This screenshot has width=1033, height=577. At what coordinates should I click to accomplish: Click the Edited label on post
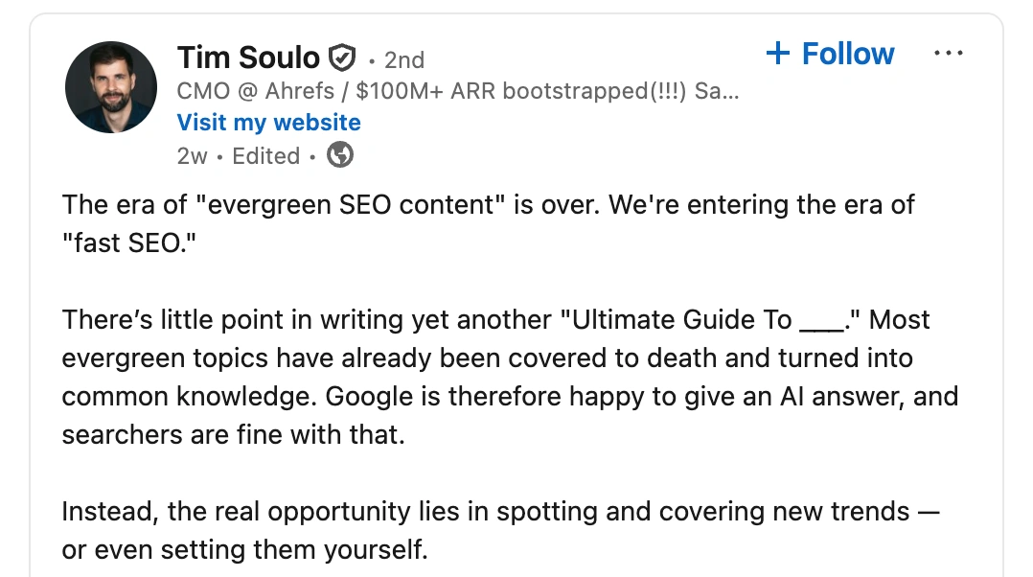[x=266, y=155]
